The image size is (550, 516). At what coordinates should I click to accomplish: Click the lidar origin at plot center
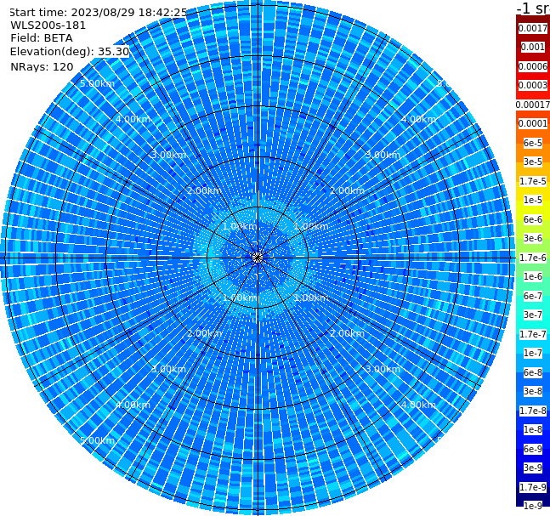258,258
